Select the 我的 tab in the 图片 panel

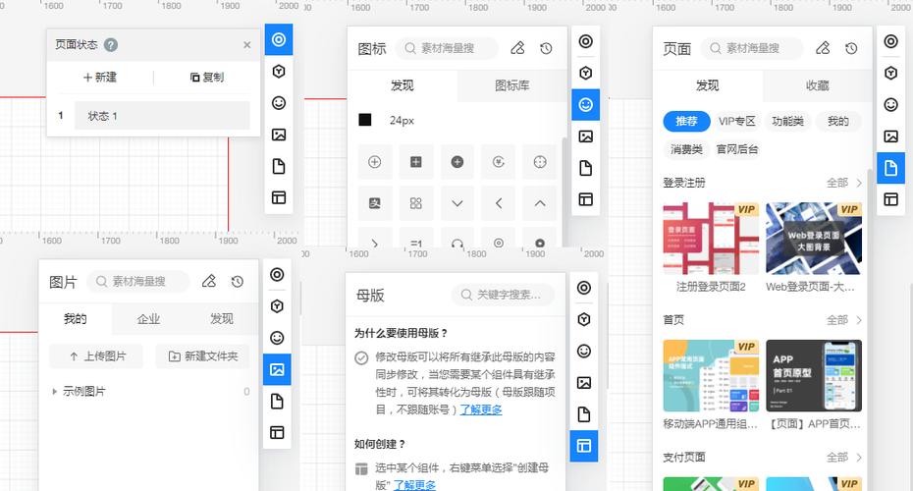coord(76,319)
